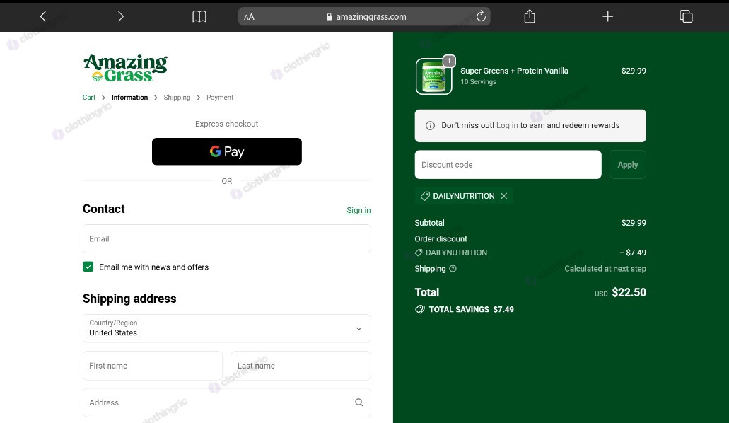Viewport: 729px width, 423px height.
Task: Focus the Email input field
Action: pyautogui.click(x=227, y=238)
